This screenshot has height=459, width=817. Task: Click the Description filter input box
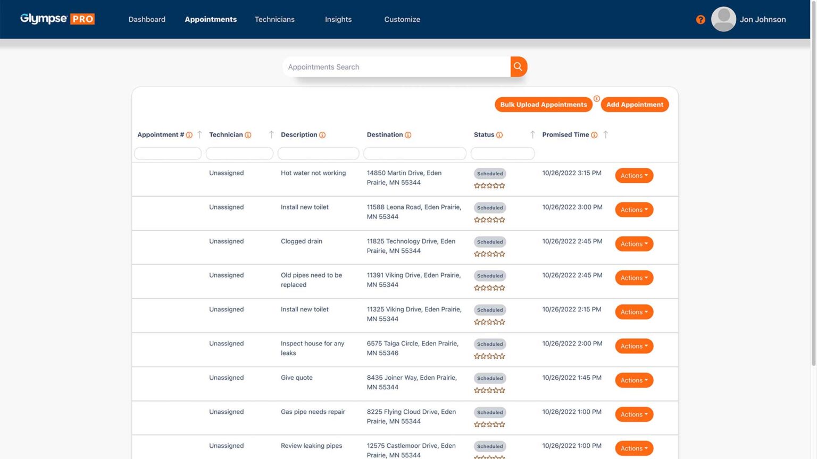point(318,154)
